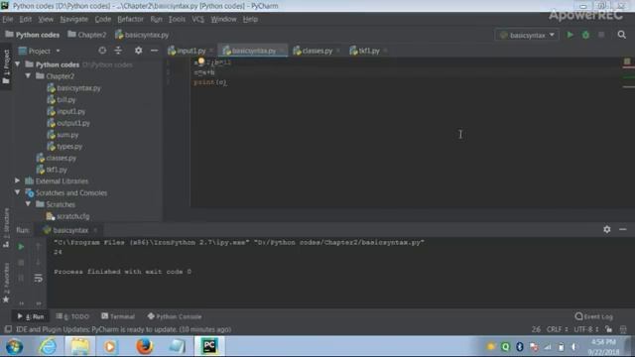Toggle soft-wrap in the Run console
Screen dimensions: 635x357
coord(38,278)
